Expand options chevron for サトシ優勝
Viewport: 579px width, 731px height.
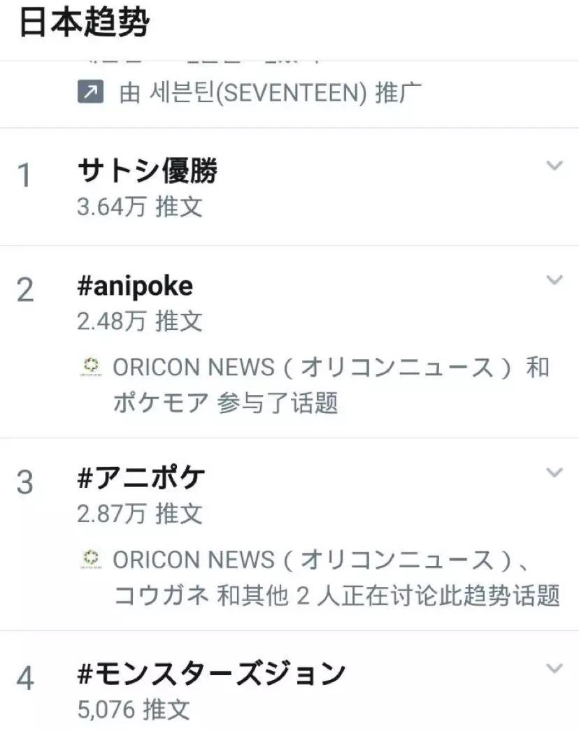tap(554, 166)
